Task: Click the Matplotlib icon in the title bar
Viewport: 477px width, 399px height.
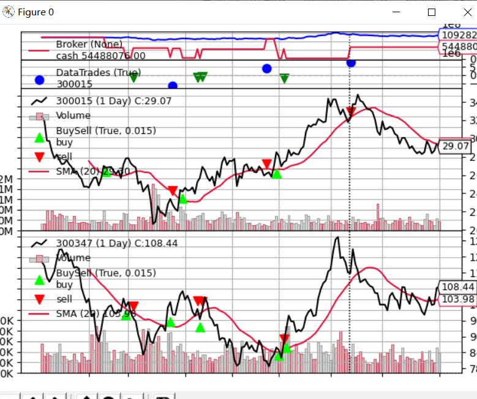Action: click(x=9, y=12)
